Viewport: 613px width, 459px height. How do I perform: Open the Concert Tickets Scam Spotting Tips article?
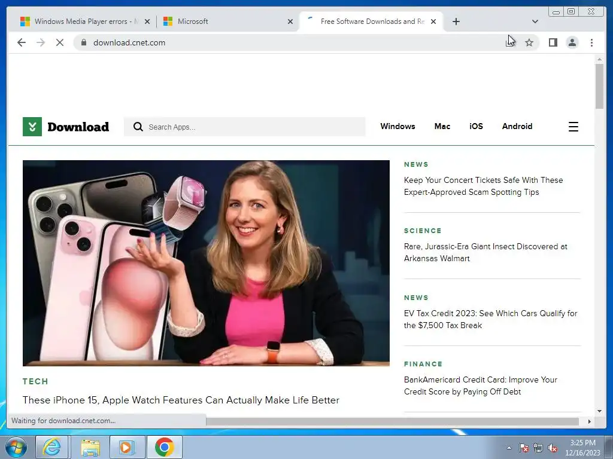click(x=483, y=186)
